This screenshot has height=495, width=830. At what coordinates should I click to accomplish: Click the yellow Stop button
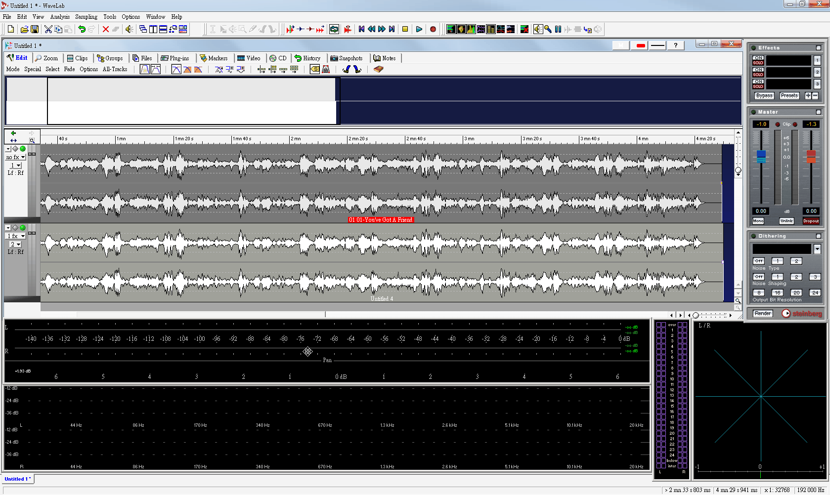tap(405, 30)
